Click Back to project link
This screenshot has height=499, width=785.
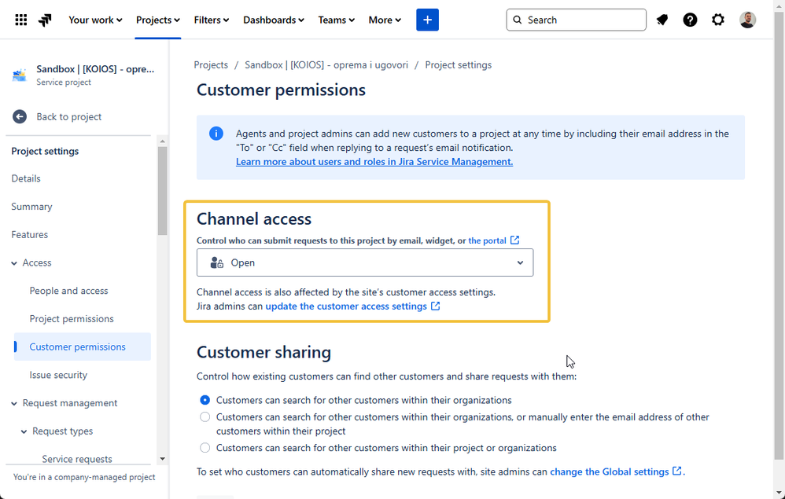pyautogui.click(x=69, y=116)
